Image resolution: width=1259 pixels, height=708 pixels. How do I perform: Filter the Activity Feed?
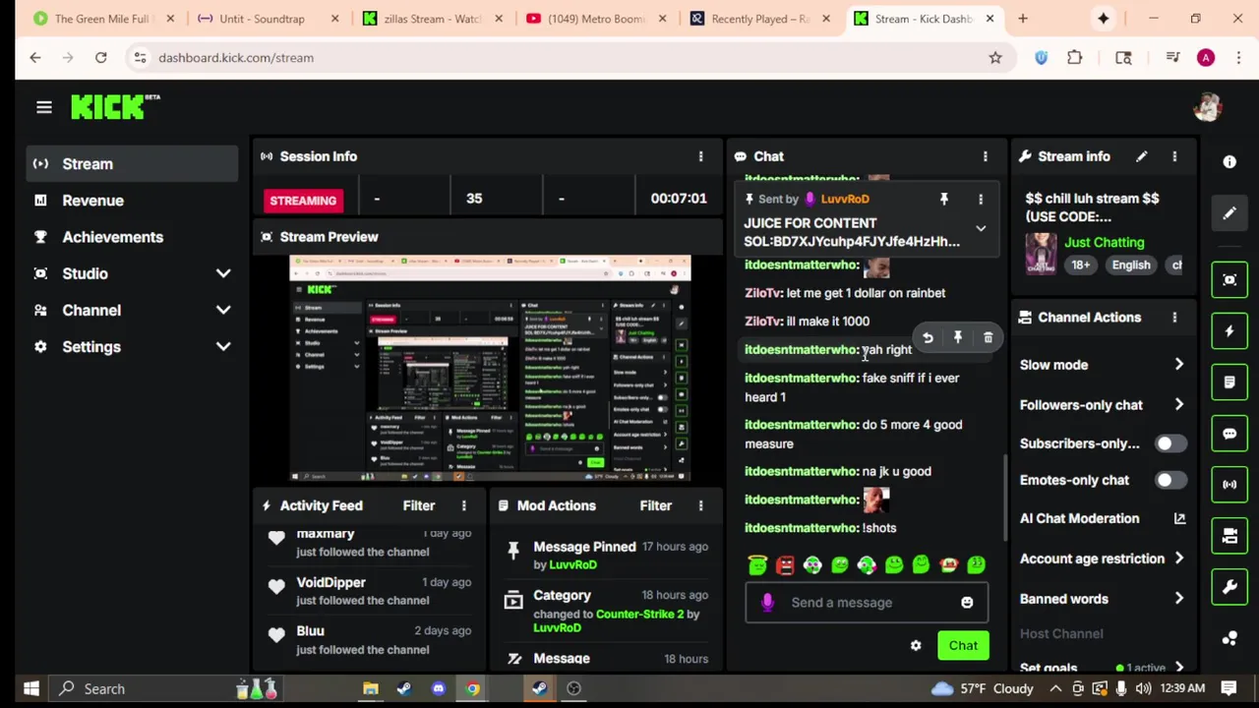coord(418,505)
